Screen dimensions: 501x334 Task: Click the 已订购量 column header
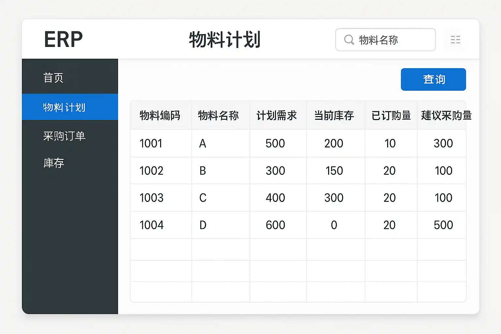coord(391,115)
